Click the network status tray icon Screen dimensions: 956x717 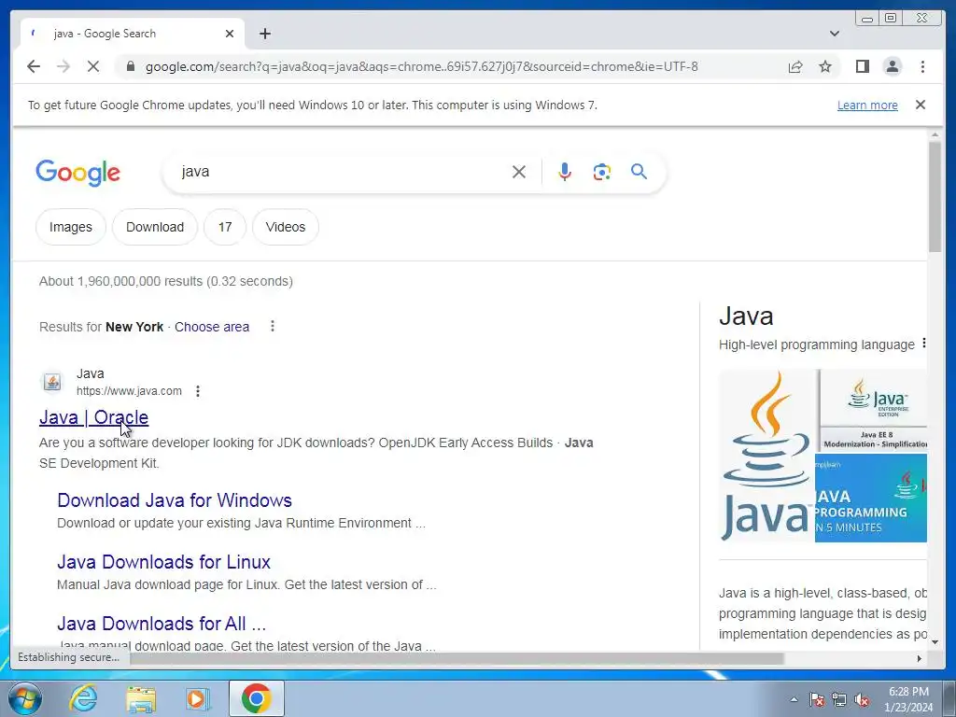[x=839, y=699]
